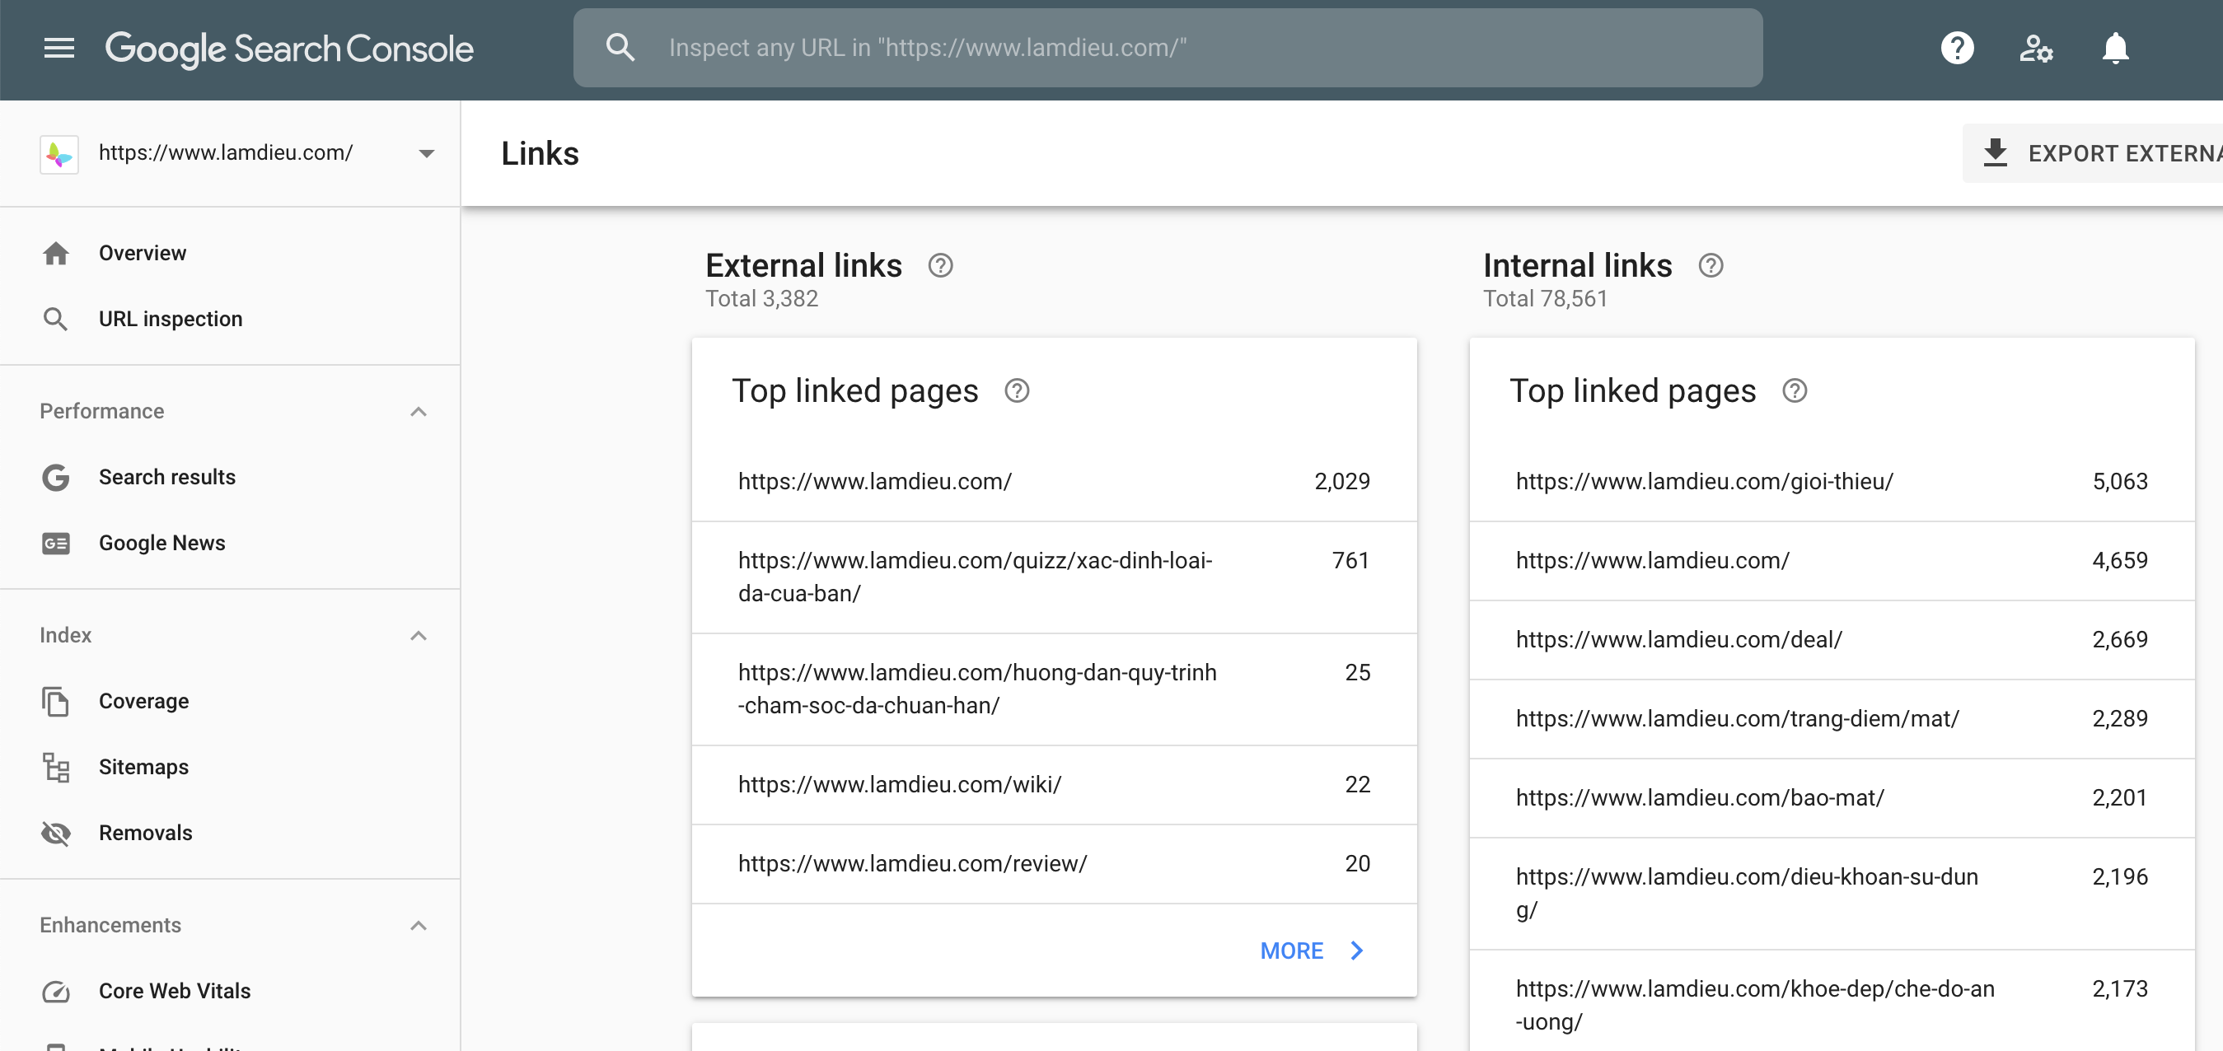The image size is (2223, 1051).
Task: Click the count 5,063 in internal links
Action: coord(2119,482)
